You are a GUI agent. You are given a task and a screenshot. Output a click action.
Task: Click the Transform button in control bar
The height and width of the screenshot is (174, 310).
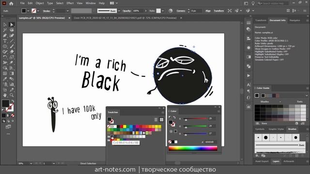point(219,11)
